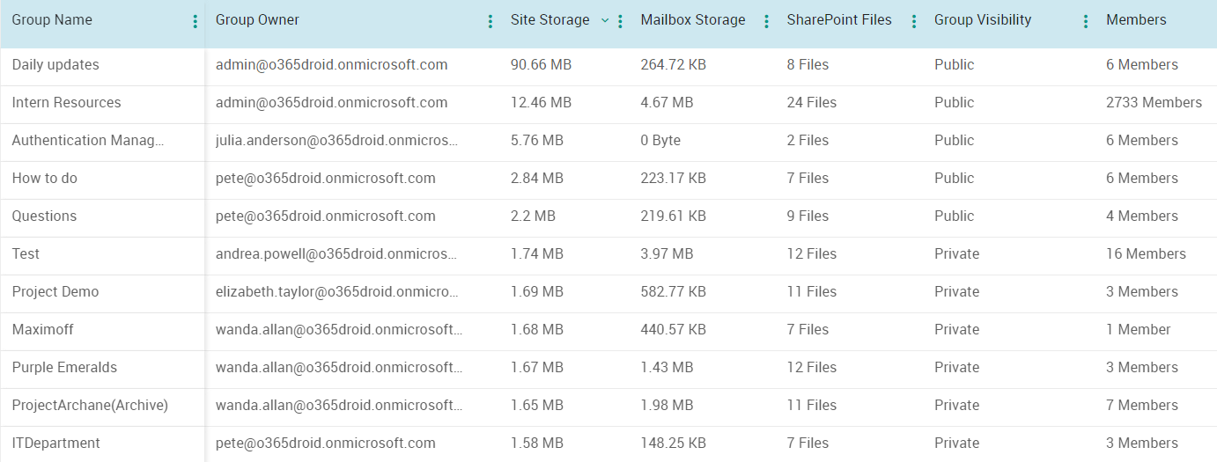1217x462 pixels.
Task: Select the Daily updates group row
Action: pyautogui.click(x=55, y=65)
